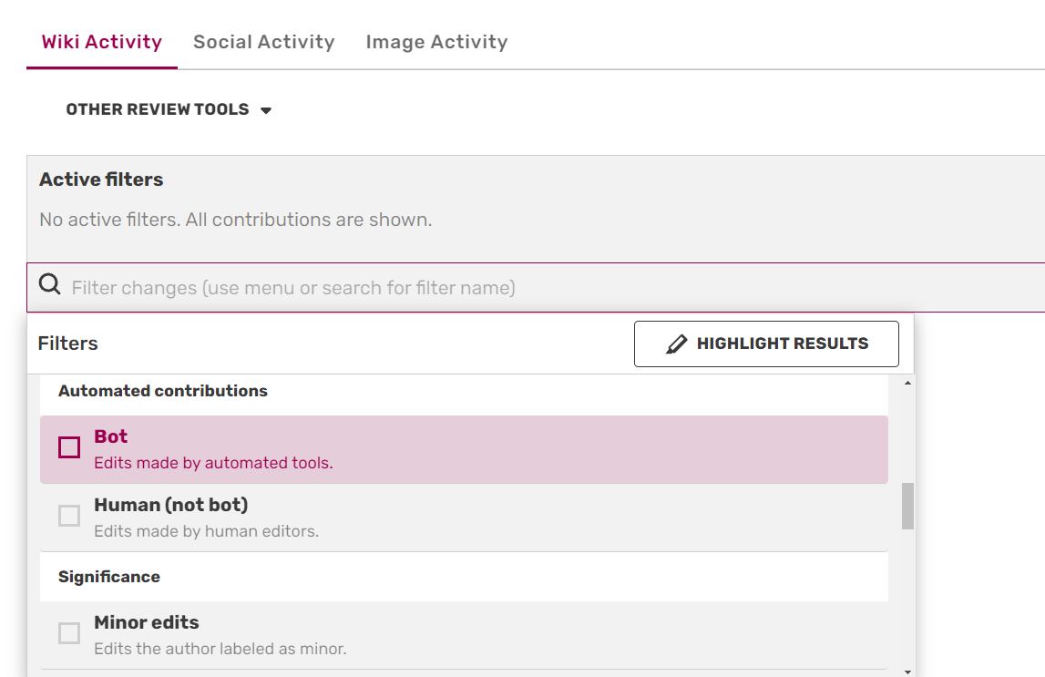Click the filter list scroll up arrow
Screen dimensions: 1045x677
tap(907, 384)
